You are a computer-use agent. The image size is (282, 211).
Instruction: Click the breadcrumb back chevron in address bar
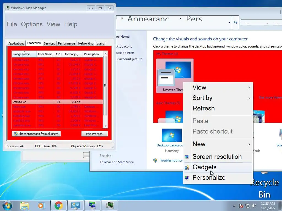(122, 18)
